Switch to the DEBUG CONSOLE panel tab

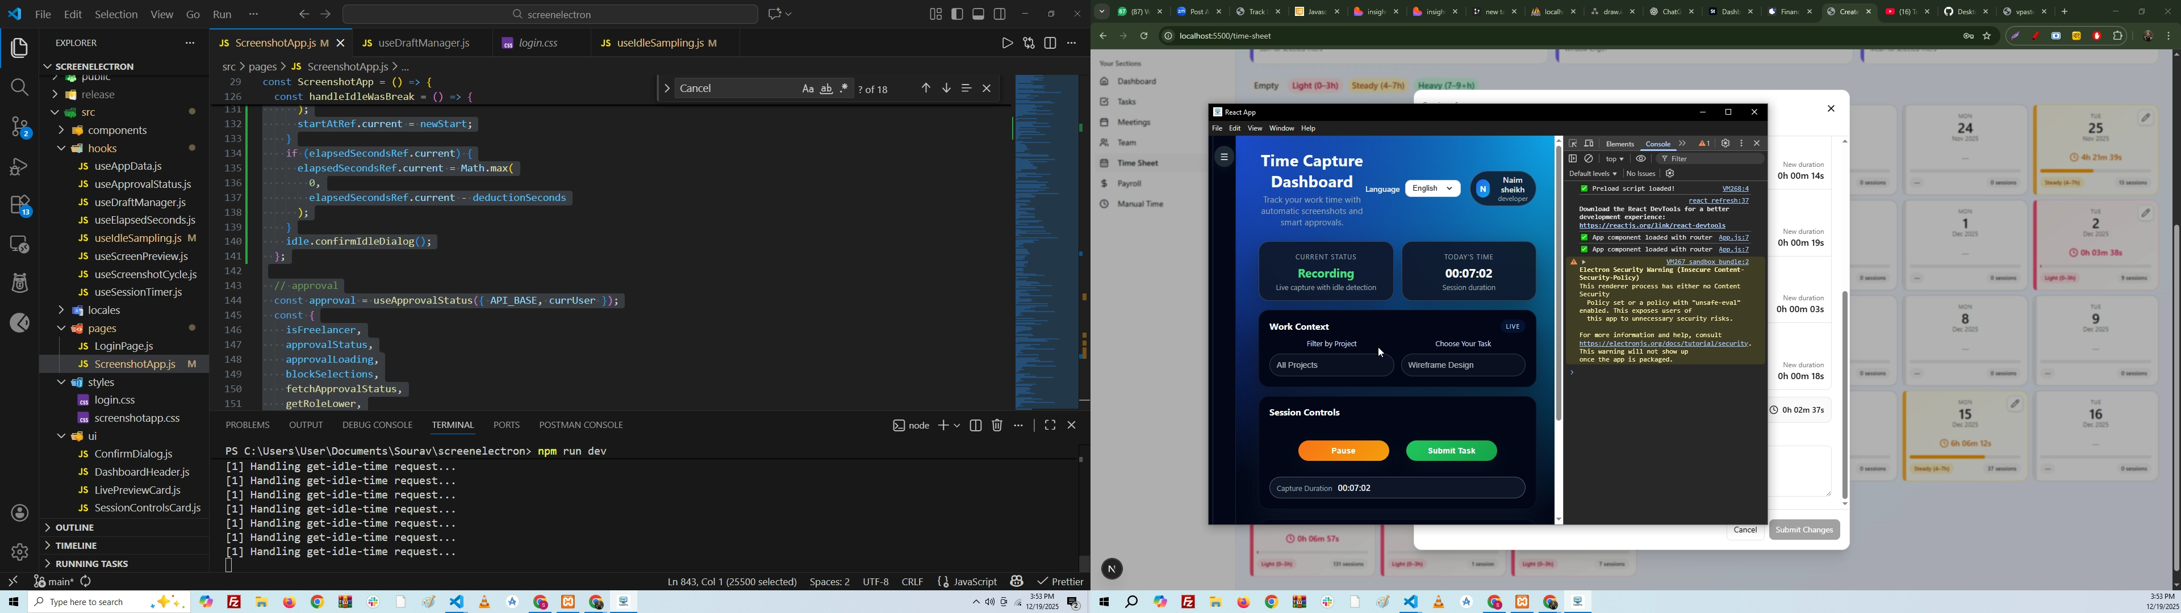pos(378,425)
